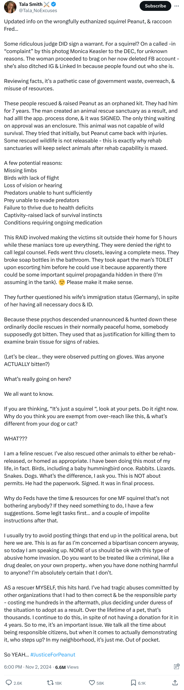Open the three-dot more options menu
184x690 pixels.
point(177,6)
